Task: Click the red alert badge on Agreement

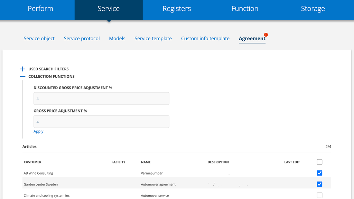Action: (x=266, y=35)
